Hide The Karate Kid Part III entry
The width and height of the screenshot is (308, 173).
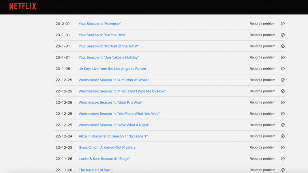283,170
